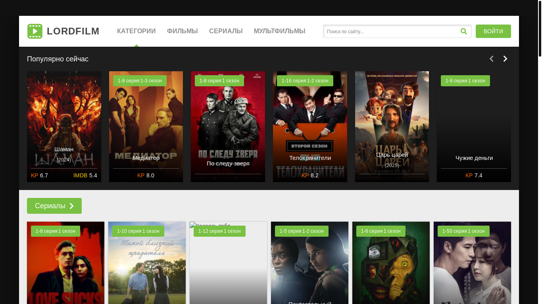Open the Категории menu
This screenshot has height=304, width=542.
136,31
